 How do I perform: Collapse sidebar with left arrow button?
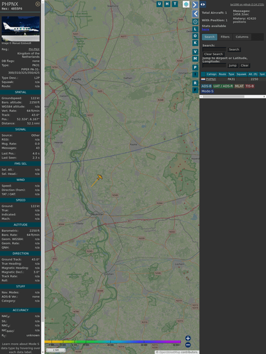click(195, 14)
